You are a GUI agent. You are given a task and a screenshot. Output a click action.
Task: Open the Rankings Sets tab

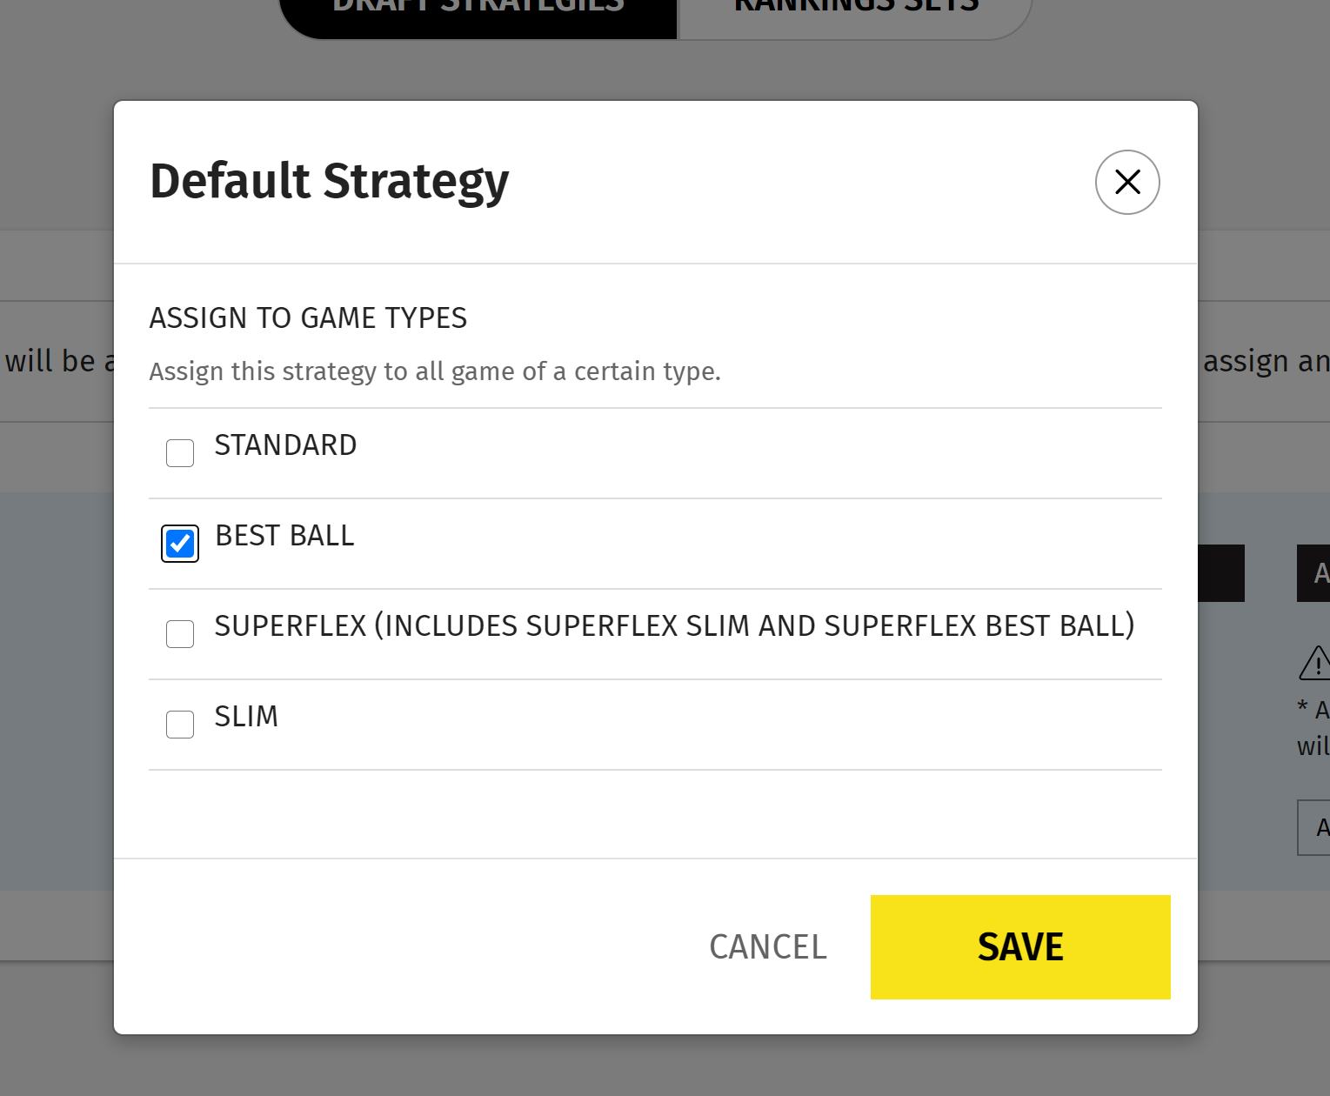click(x=856, y=9)
